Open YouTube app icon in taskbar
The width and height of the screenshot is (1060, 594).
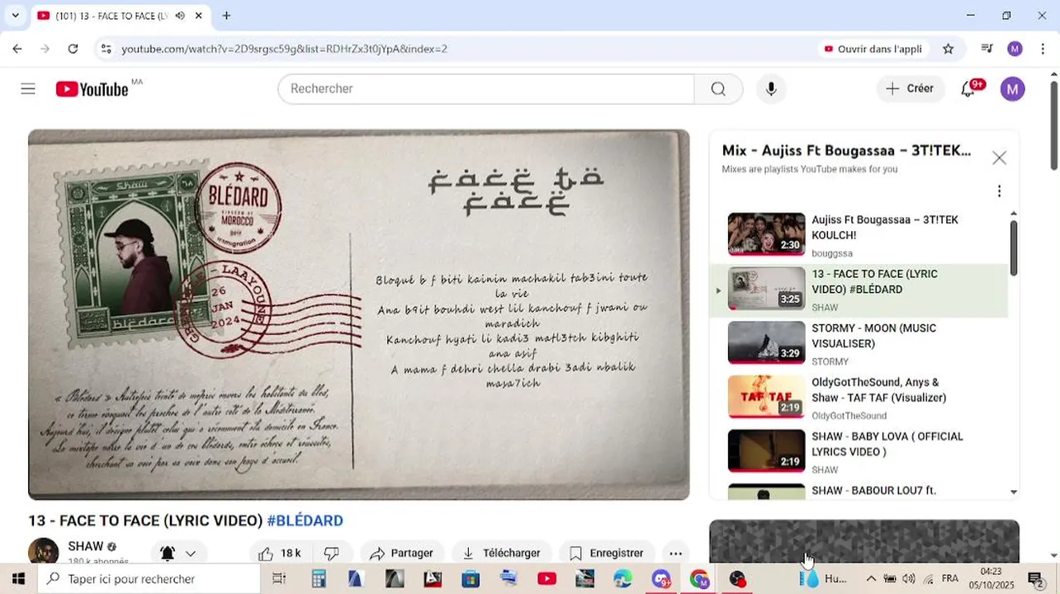(x=547, y=578)
